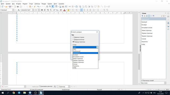This screenshot has width=170, height=95.
Task: Open Windows Start menu
Action: [2, 93]
